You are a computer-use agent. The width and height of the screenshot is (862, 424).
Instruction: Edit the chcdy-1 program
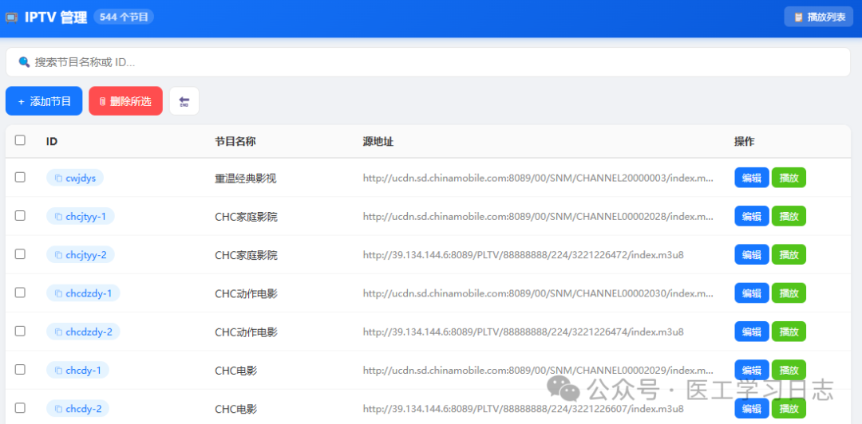pyautogui.click(x=752, y=370)
